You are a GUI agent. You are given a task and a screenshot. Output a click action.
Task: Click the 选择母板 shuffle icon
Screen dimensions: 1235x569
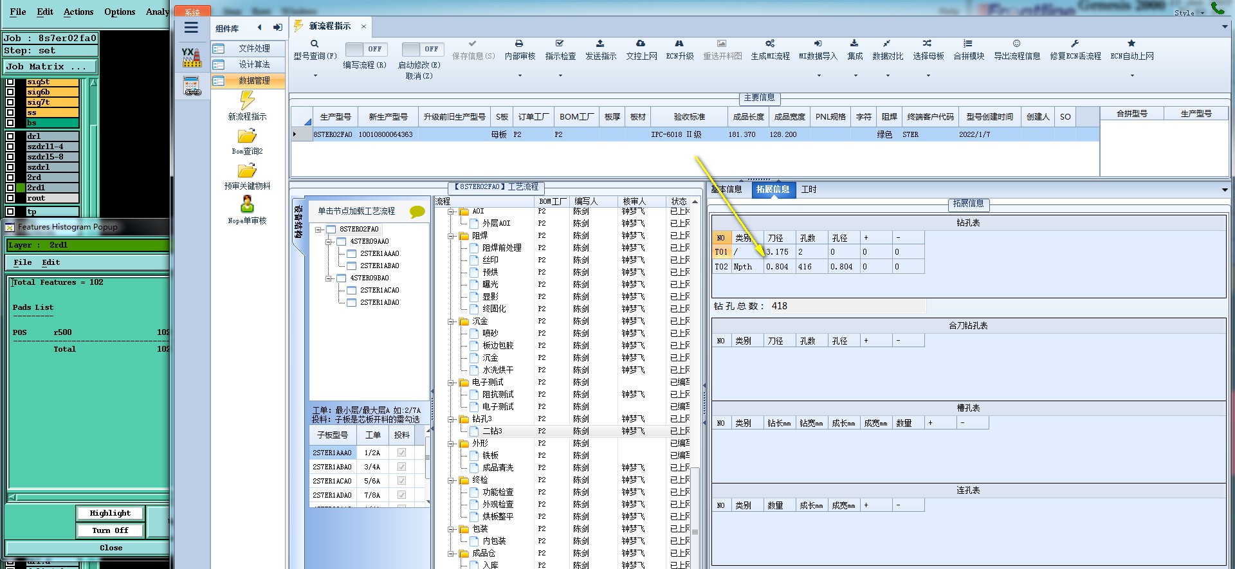point(927,44)
